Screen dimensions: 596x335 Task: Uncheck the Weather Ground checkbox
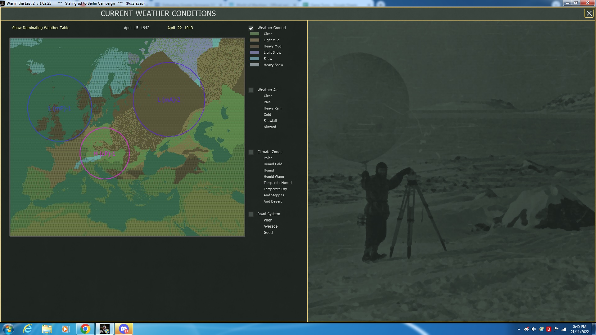(251, 28)
